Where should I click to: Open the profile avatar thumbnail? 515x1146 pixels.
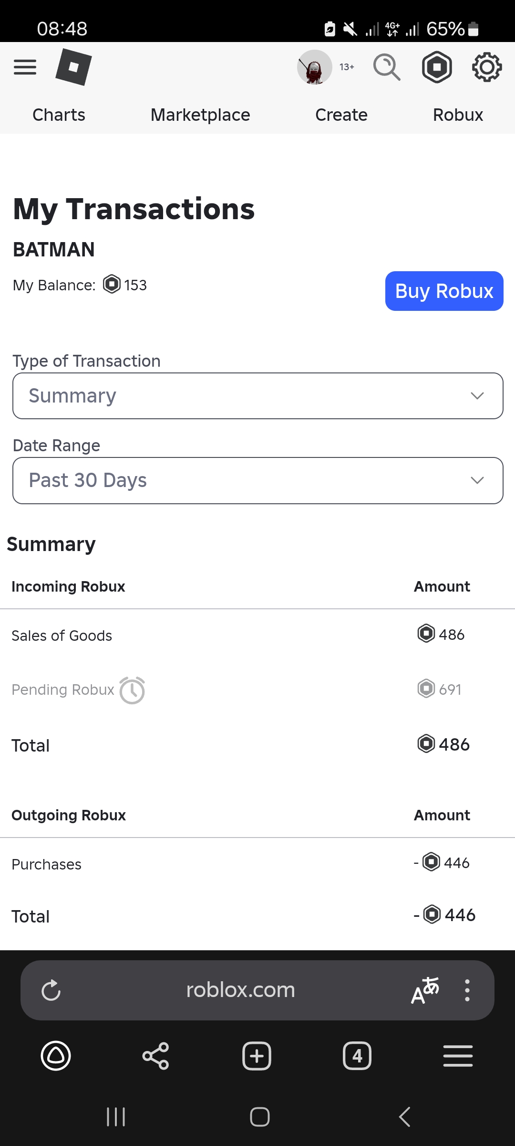pyautogui.click(x=314, y=67)
